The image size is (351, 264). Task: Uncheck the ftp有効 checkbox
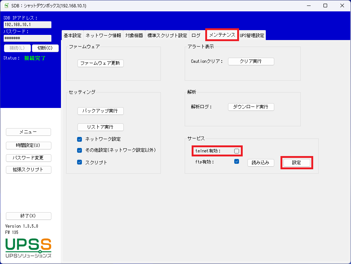(237, 162)
